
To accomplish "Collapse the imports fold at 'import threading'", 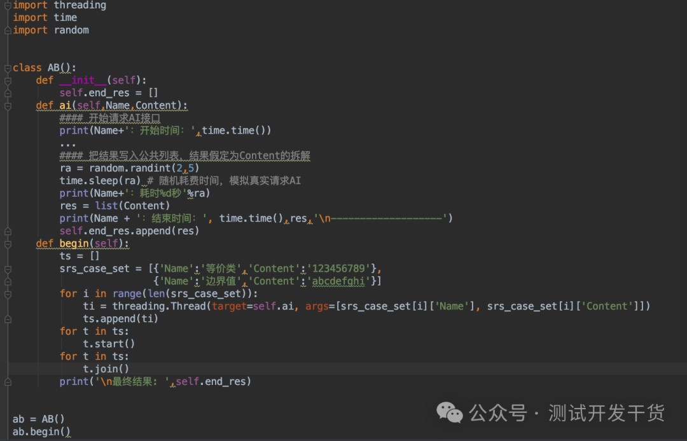I will 8,6.
